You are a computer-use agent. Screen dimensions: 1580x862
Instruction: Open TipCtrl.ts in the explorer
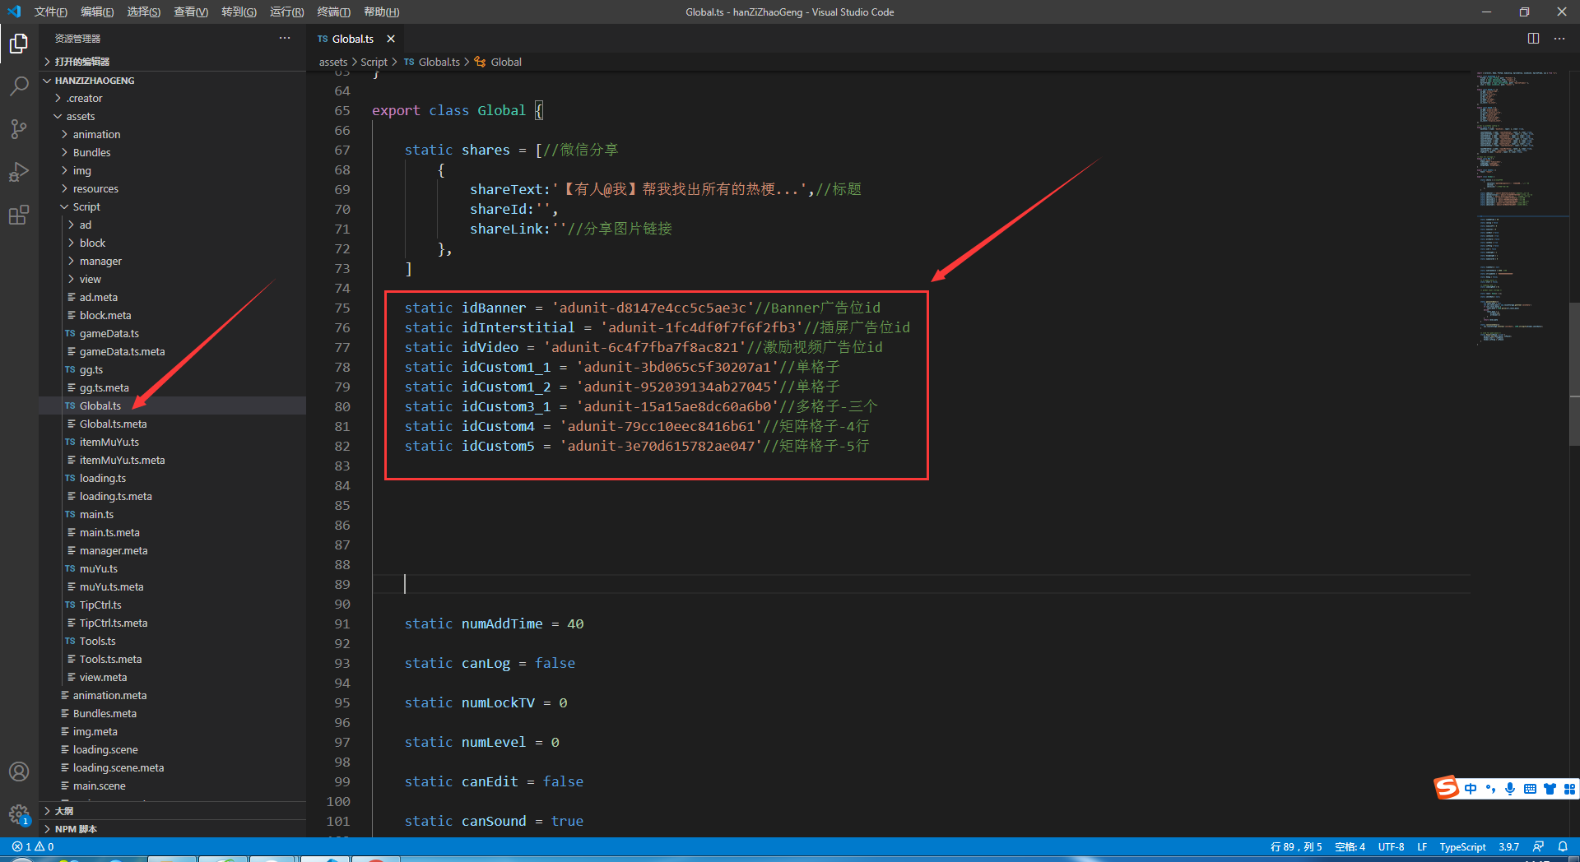coord(173,605)
